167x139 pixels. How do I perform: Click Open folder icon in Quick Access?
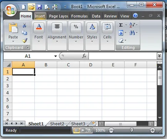click(x=32, y=7)
